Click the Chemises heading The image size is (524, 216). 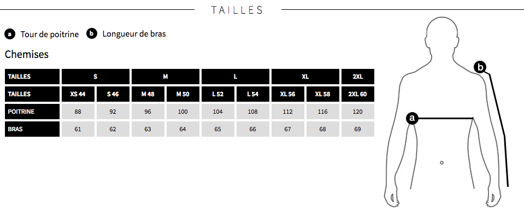[27, 54]
